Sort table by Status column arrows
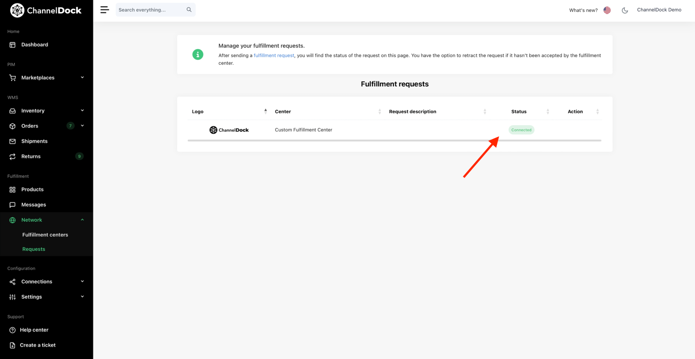 (x=548, y=112)
